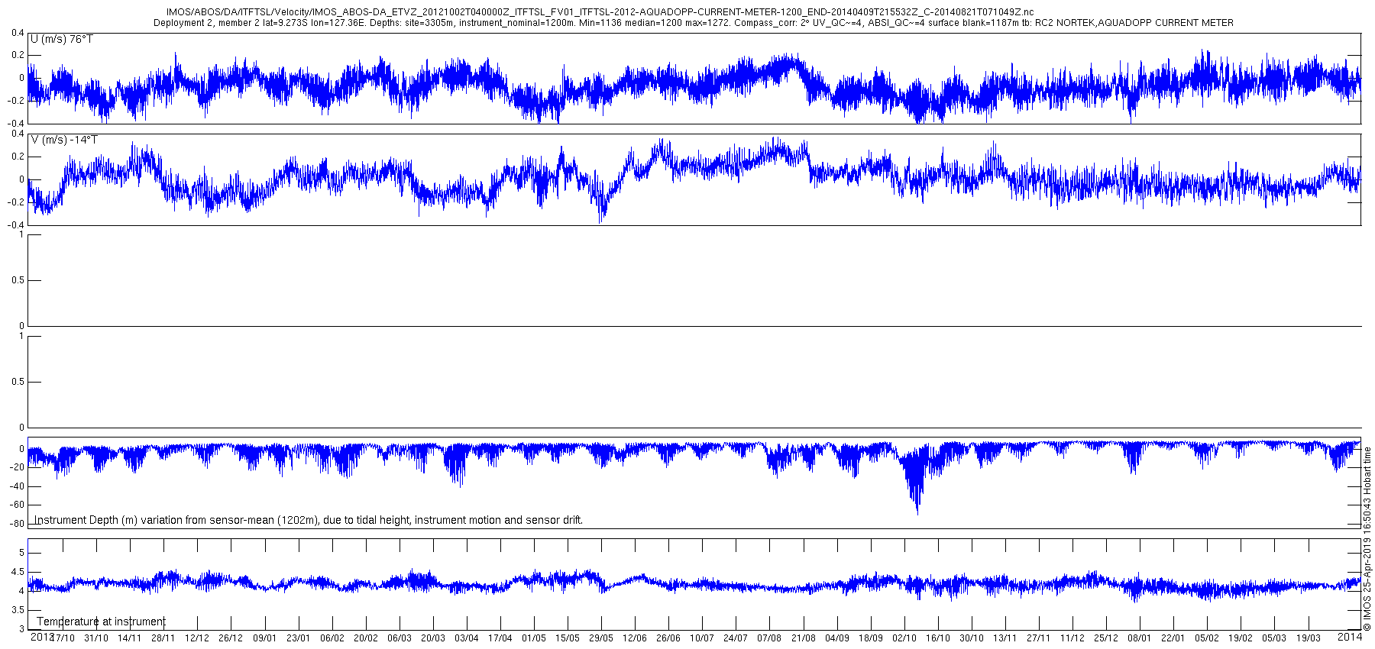Click the 'V (m/s) -14°T' panel label
This screenshot has width=1375, height=649.
pyautogui.click(x=64, y=140)
